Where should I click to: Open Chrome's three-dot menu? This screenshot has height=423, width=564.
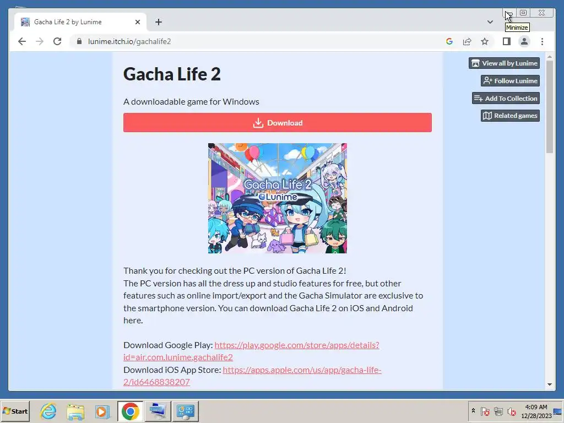[542, 41]
